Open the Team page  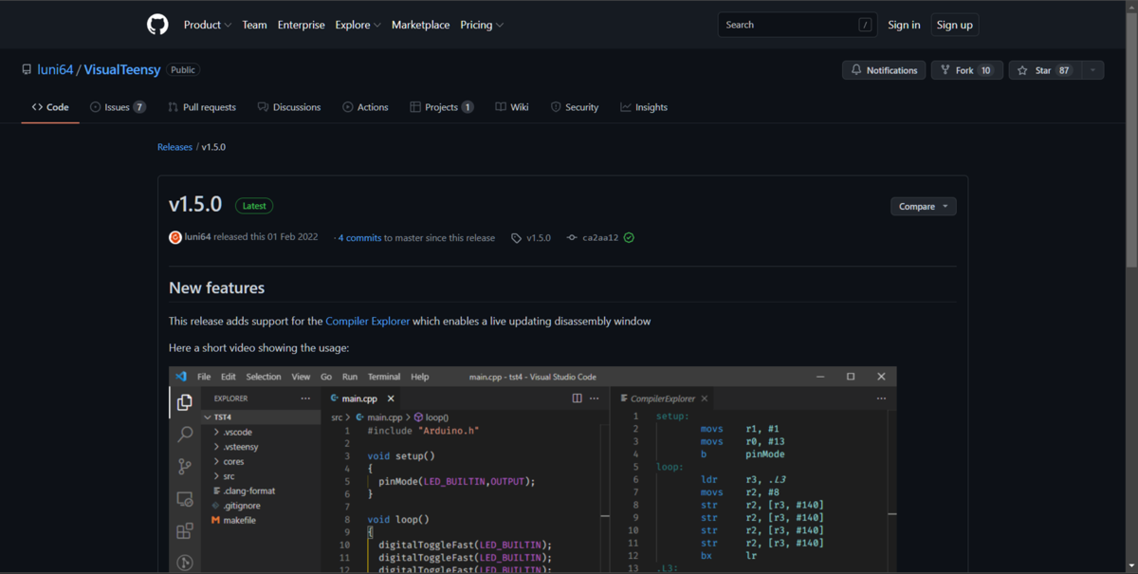click(254, 25)
